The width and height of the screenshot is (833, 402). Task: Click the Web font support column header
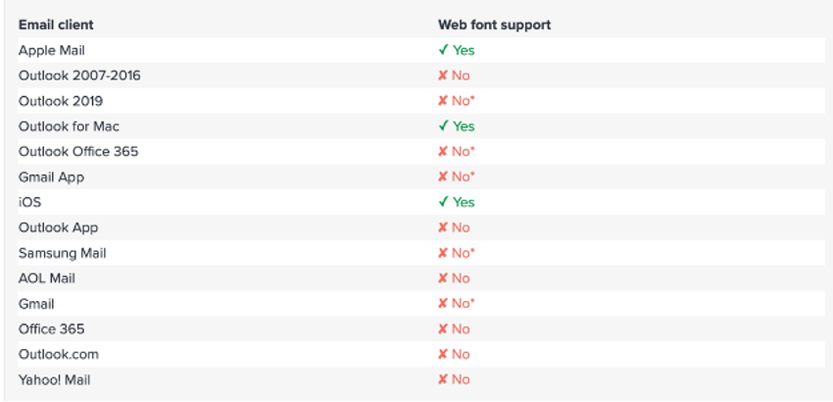pyautogui.click(x=494, y=25)
